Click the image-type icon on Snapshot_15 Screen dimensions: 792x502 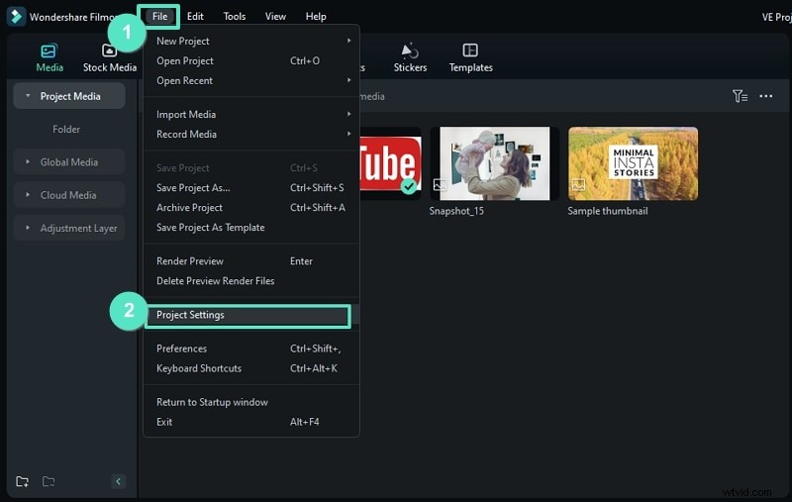(x=440, y=185)
